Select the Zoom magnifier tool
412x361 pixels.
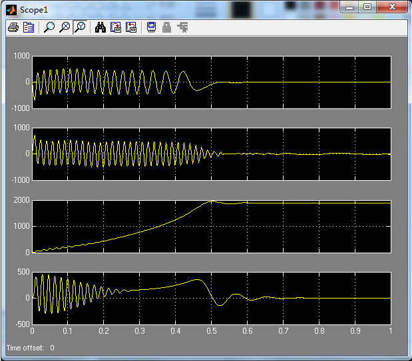(x=49, y=27)
